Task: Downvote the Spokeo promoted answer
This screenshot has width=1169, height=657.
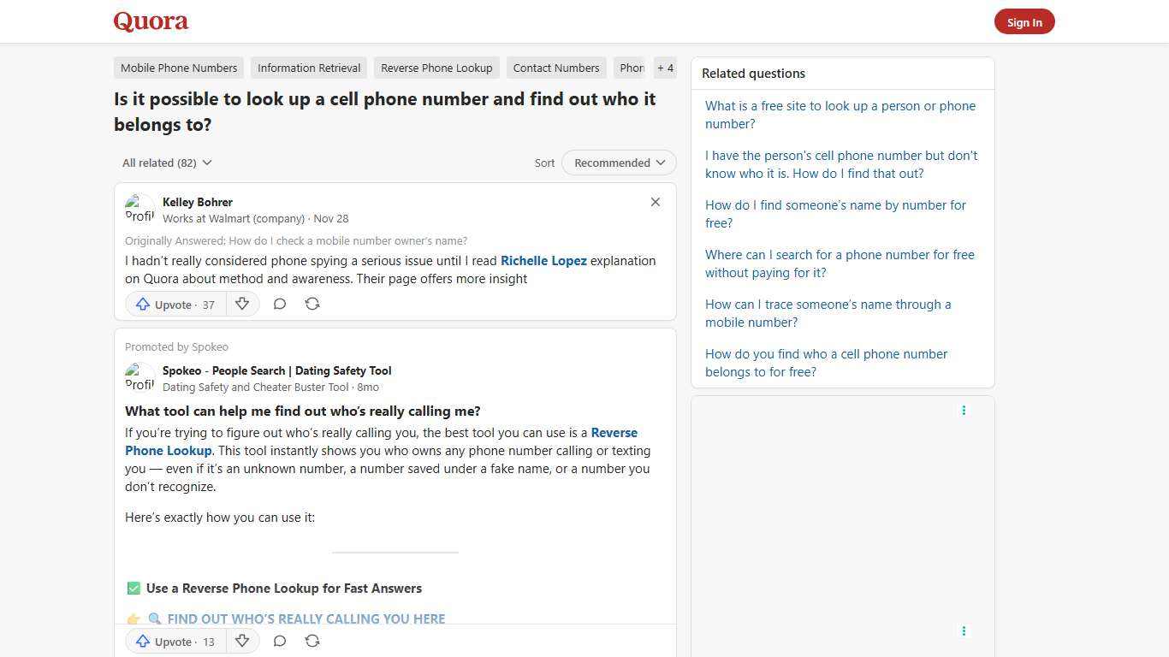Action: (x=242, y=641)
